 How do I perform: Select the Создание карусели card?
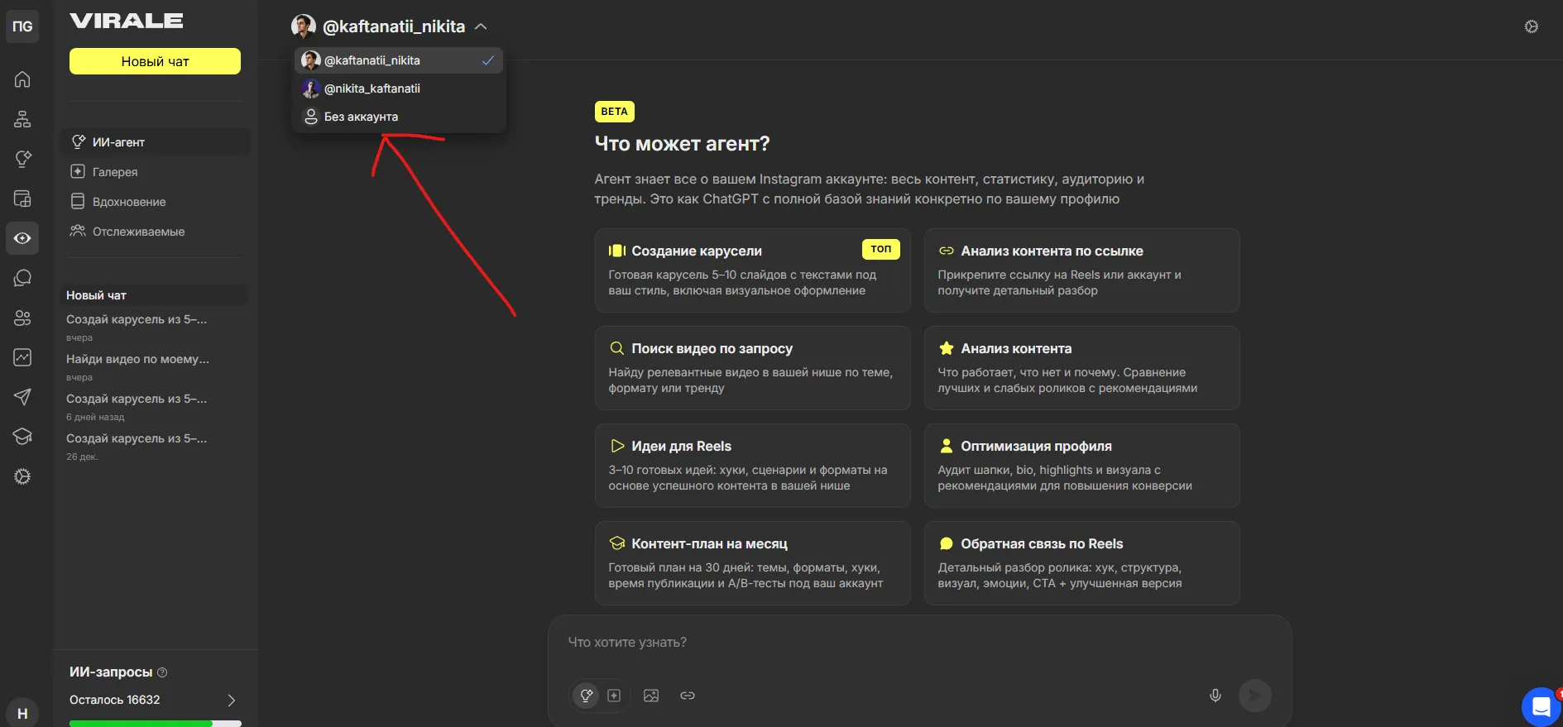[752, 270]
